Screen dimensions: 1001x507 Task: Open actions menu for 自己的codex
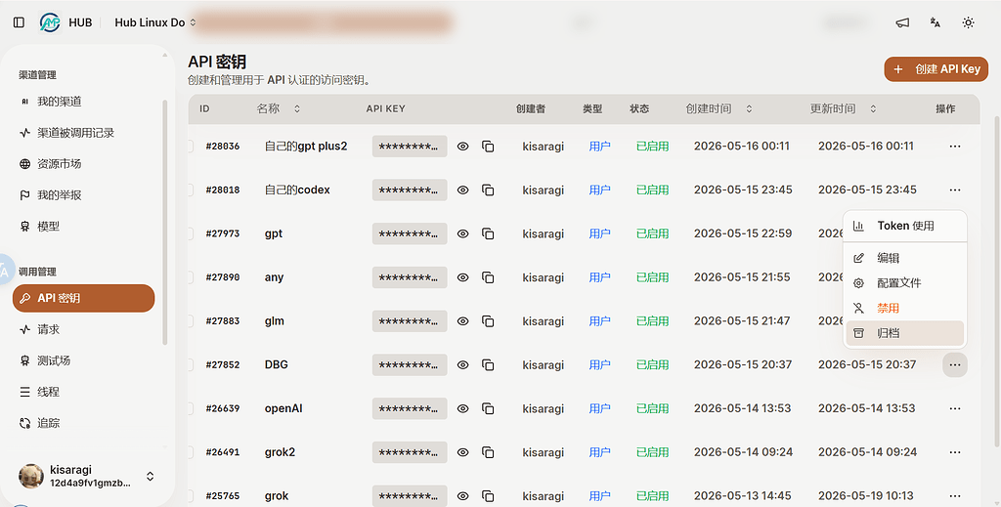pos(955,190)
